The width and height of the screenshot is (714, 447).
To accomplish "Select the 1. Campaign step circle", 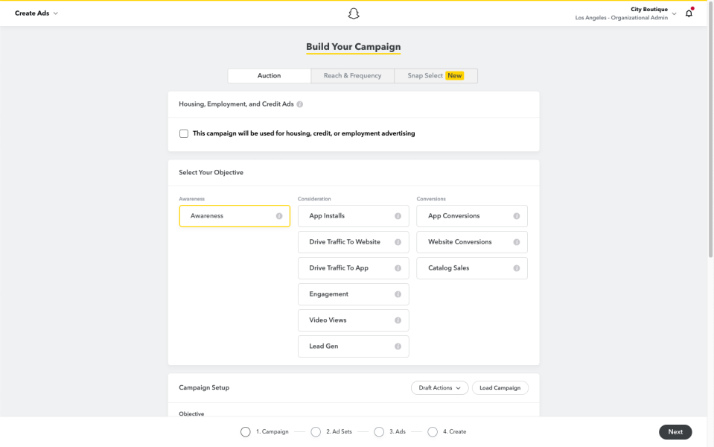I will tap(246, 431).
